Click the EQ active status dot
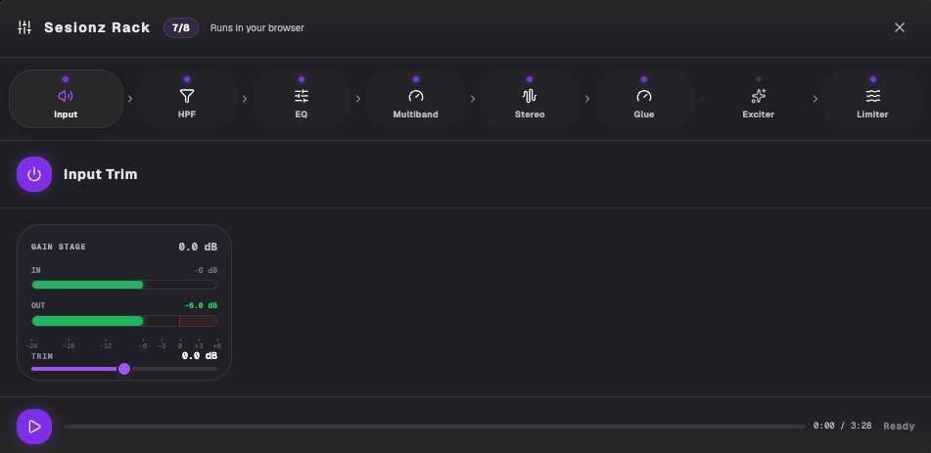Screen dimensions: 931x453 click(301, 79)
